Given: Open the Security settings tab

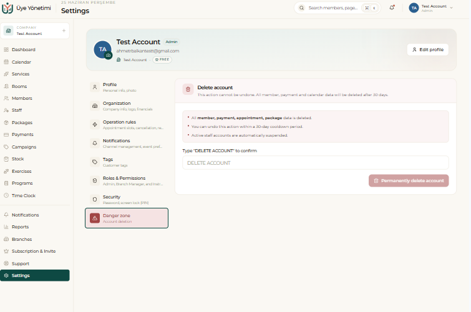Looking at the screenshot, I should coord(127,199).
